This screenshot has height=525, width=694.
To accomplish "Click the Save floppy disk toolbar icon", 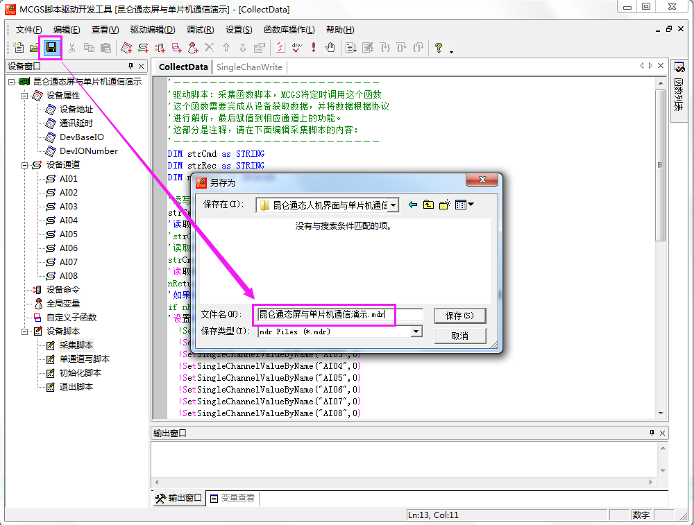I will (x=51, y=48).
